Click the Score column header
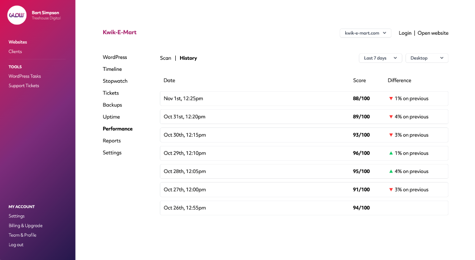Viewport: 475px width, 260px height. pos(359,80)
